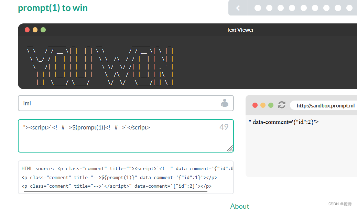Select the eighth level dot
The image size is (357, 209).
click(338, 8)
